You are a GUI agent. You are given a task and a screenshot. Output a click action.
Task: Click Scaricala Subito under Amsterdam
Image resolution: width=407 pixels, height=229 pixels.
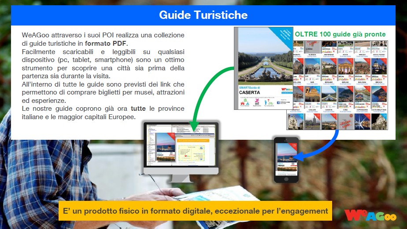329,56
